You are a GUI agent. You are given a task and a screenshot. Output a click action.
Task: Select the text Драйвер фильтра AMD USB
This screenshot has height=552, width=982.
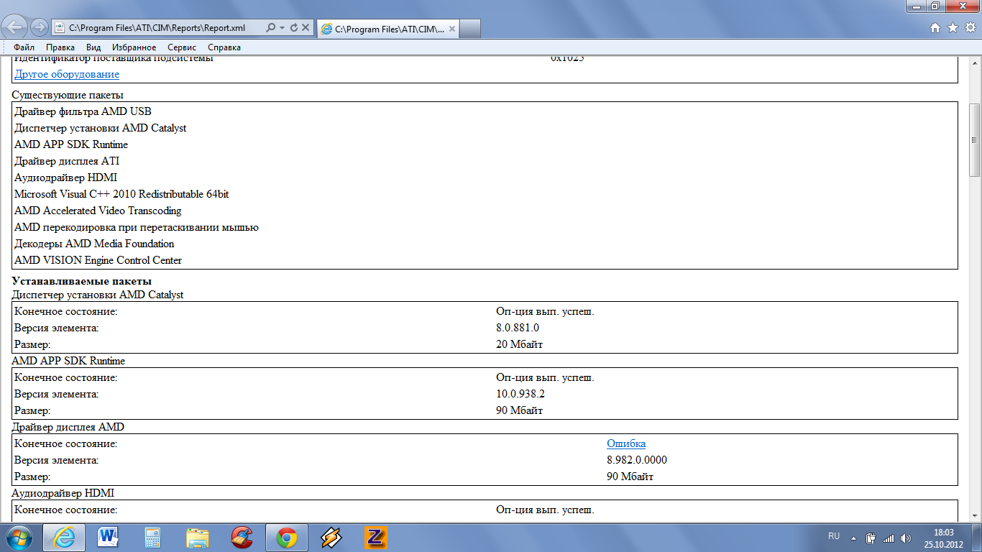83,111
